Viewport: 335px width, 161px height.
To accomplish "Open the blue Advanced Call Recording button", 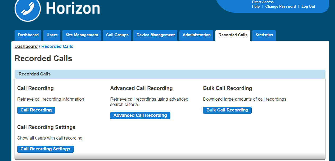I will click(140, 115).
